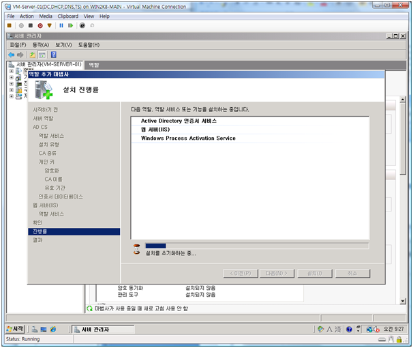This screenshot has width=413, height=348.
Task: Click the 漢 Hanja conversion tray icon
Action: click(338, 330)
